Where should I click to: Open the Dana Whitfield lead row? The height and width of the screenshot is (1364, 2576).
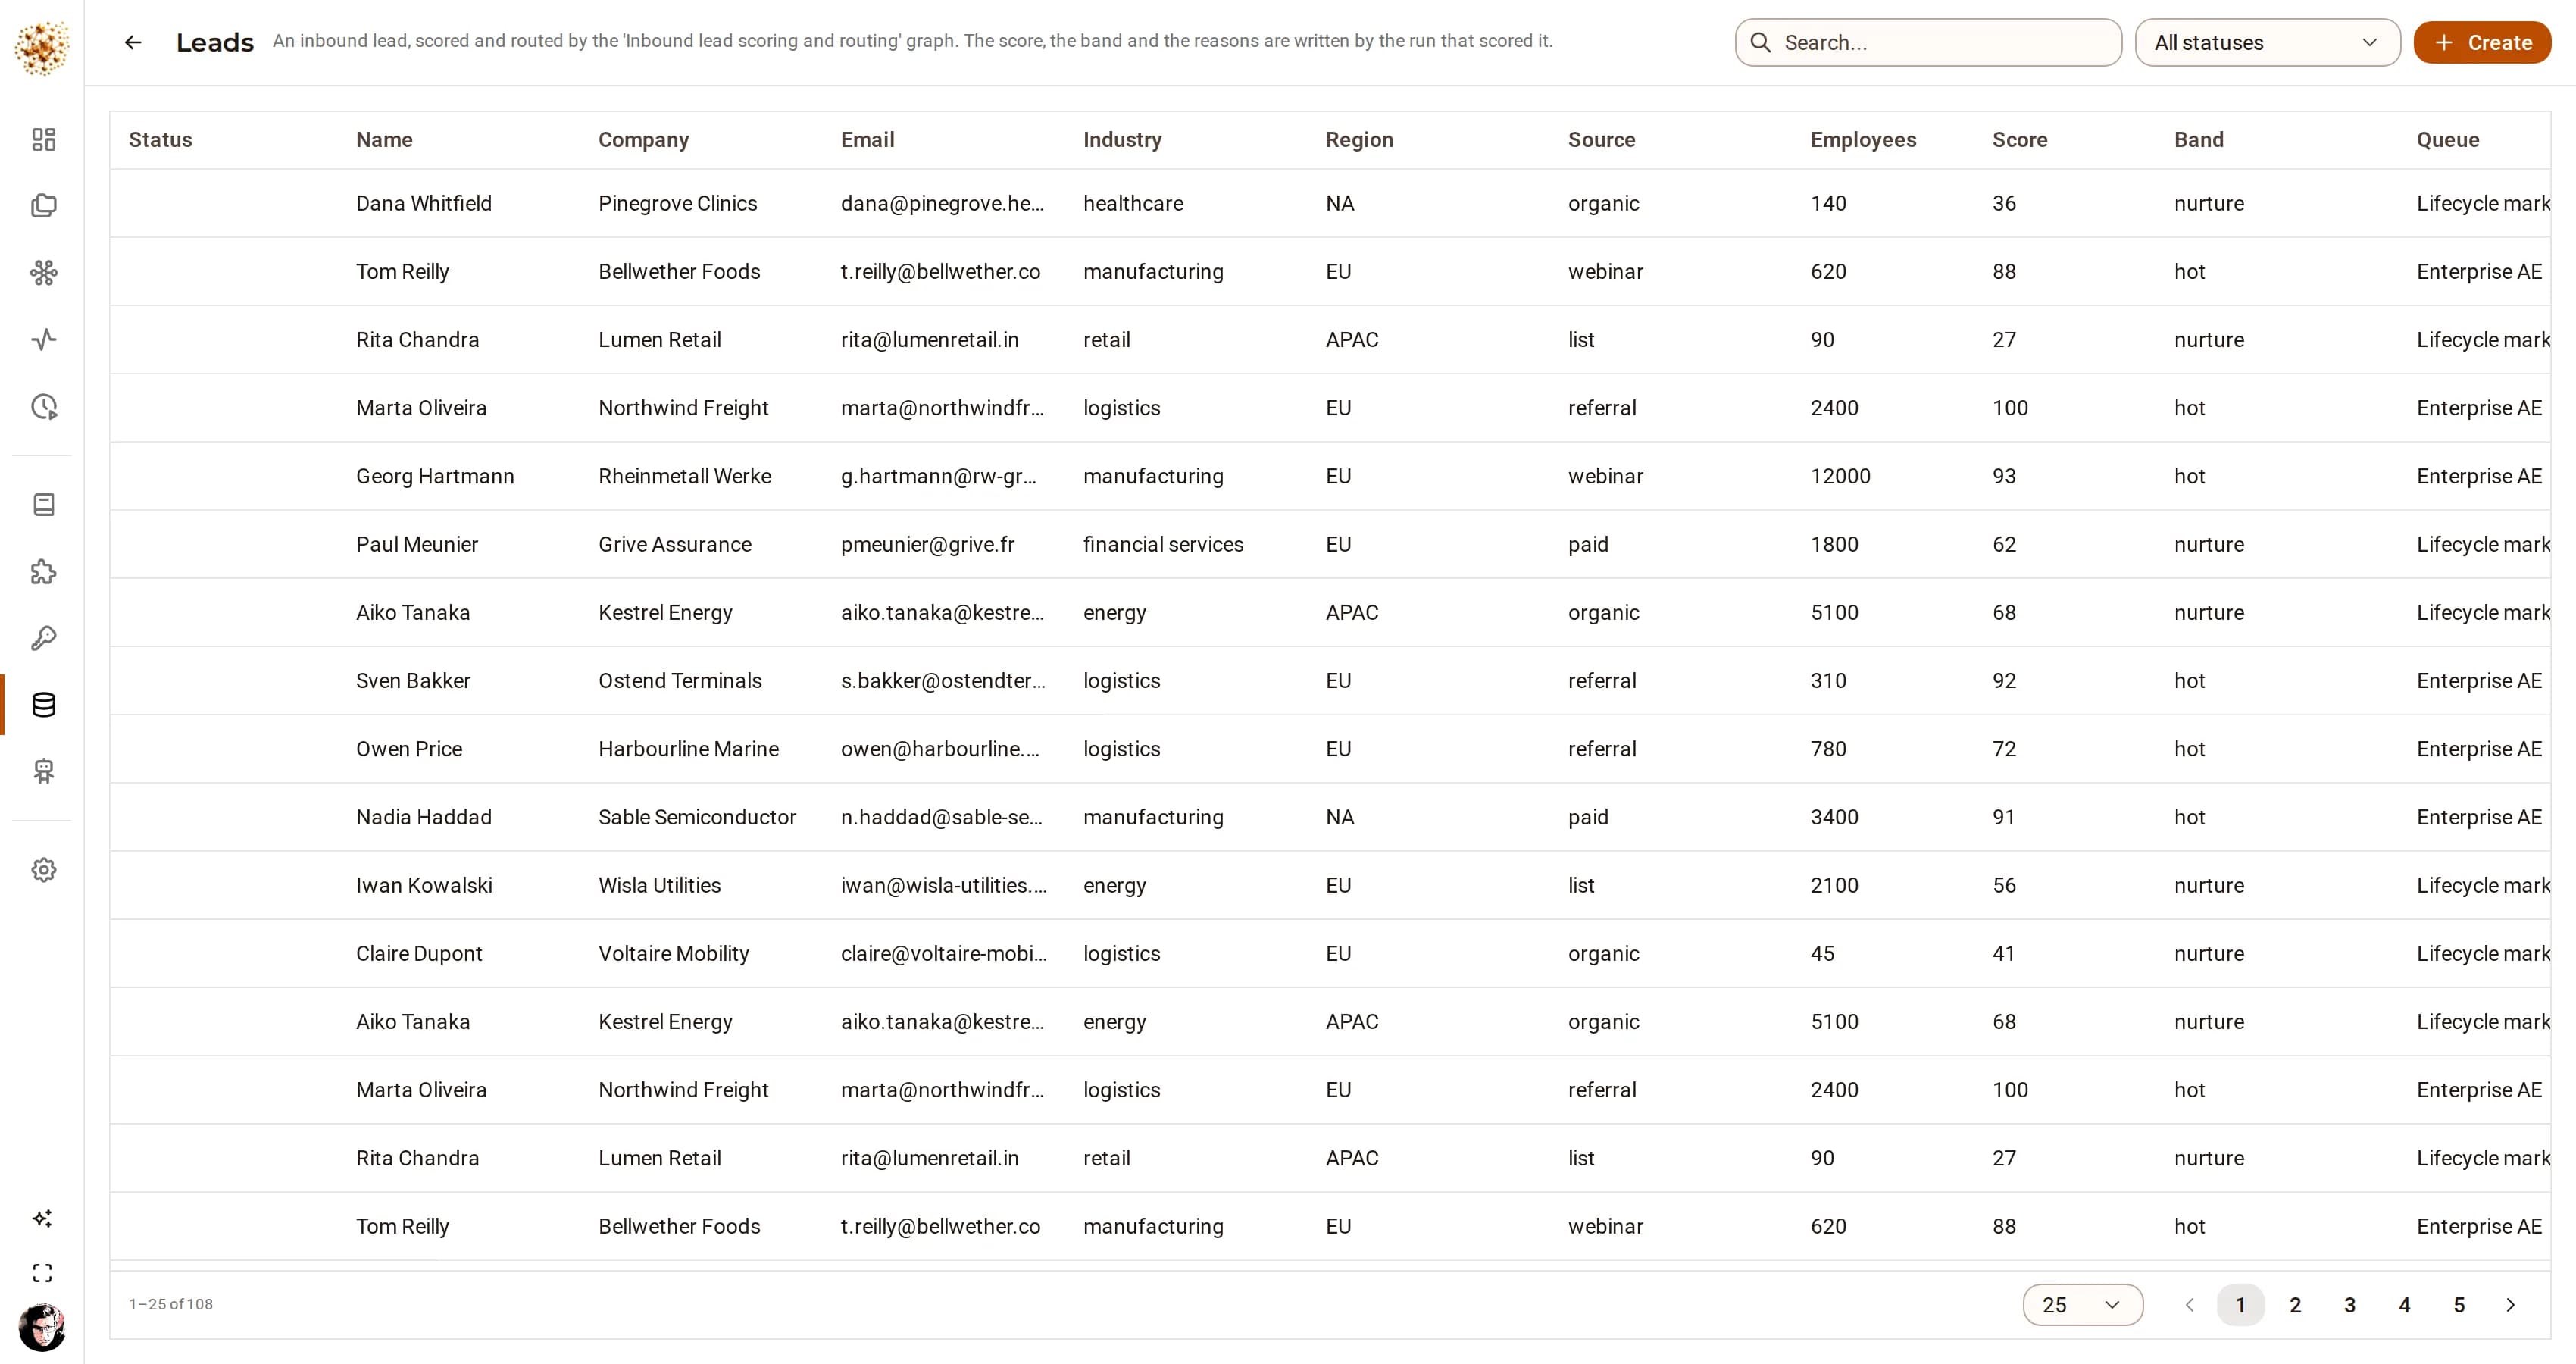point(1330,203)
